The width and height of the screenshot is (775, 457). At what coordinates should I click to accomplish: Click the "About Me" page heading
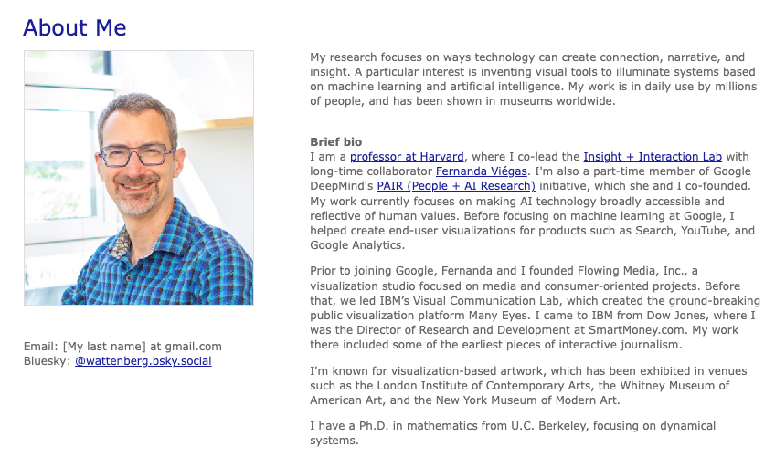pyautogui.click(x=75, y=28)
